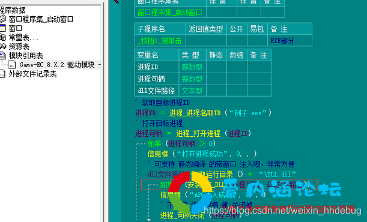Click the EXE部分 remark cell
The width and height of the screenshot is (367, 222).
click(x=290, y=41)
